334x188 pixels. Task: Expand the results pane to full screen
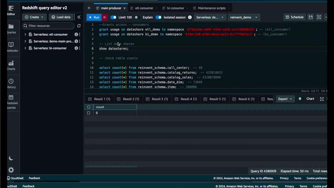pyautogui.click(x=322, y=99)
